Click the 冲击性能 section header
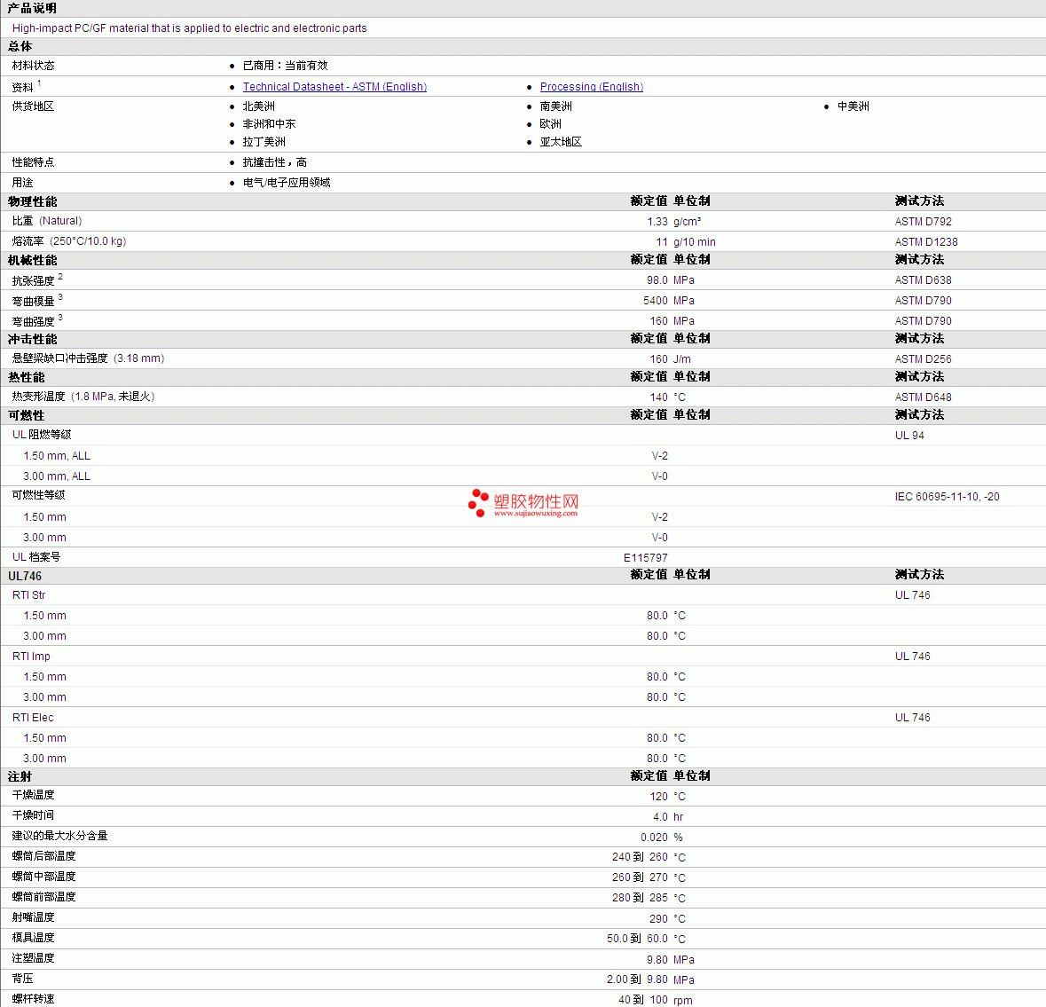 32,339
